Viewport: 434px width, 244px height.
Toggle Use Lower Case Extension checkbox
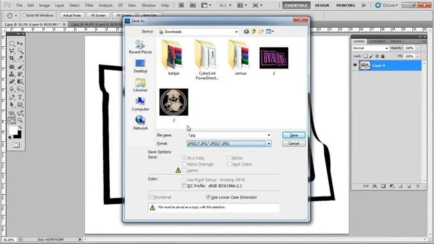tap(208, 197)
